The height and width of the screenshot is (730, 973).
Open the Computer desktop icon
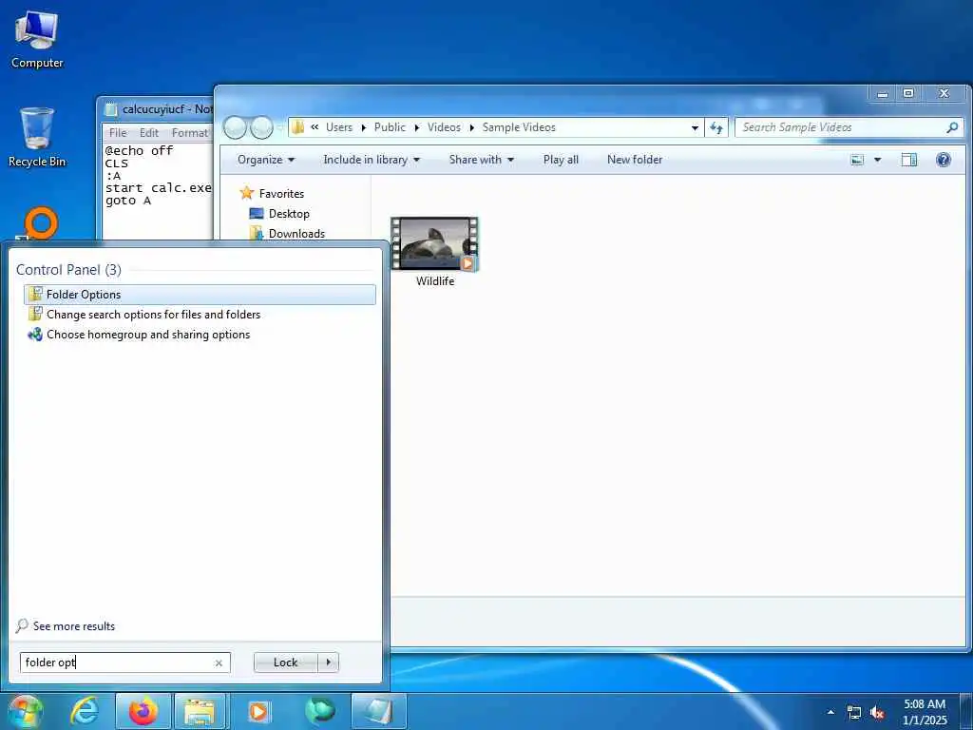[x=37, y=40]
